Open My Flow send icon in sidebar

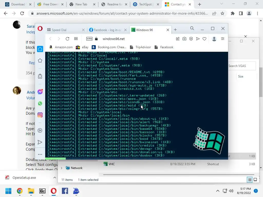pyautogui.click(x=40, y=142)
